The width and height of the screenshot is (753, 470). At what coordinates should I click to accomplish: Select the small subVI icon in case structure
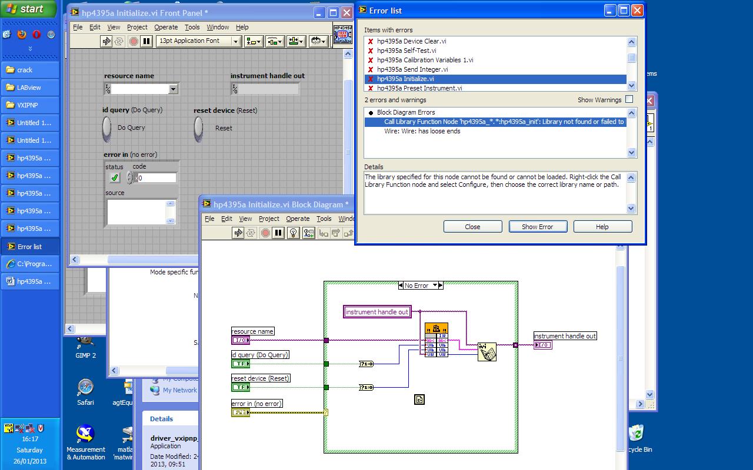click(419, 399)
